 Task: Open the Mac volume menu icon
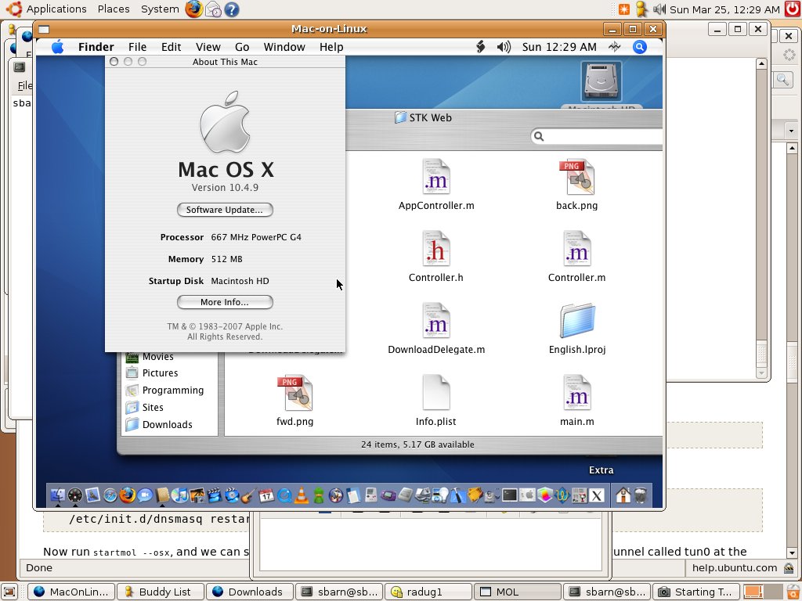pyautogui.click(x=504, y=47)
